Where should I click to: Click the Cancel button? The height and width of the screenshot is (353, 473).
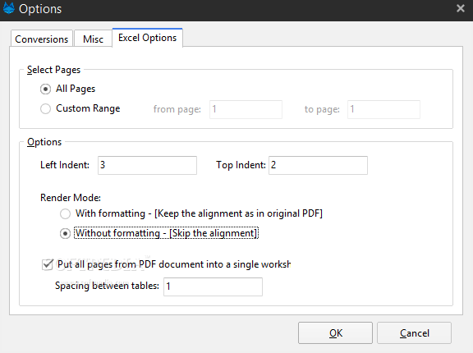(x=414, y=332)
